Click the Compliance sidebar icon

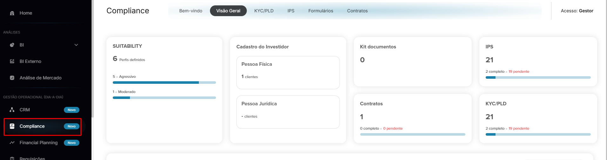coord(12,126)
